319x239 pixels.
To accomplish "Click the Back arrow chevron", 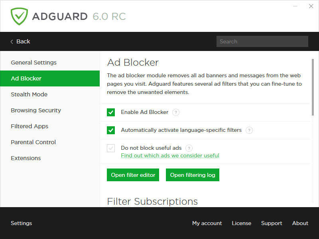I will (12, 42).
